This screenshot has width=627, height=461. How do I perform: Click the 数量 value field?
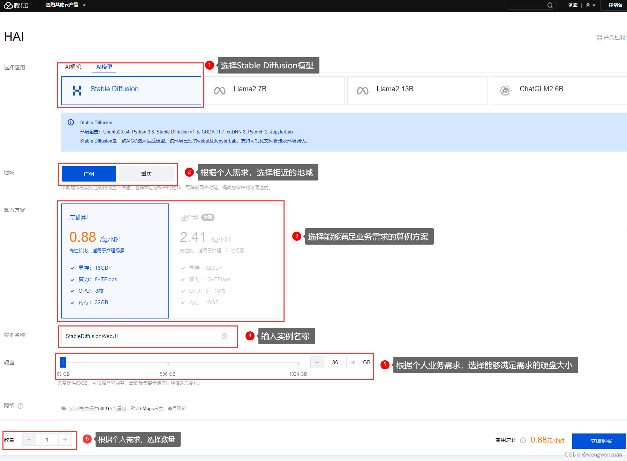pos(47,440)
